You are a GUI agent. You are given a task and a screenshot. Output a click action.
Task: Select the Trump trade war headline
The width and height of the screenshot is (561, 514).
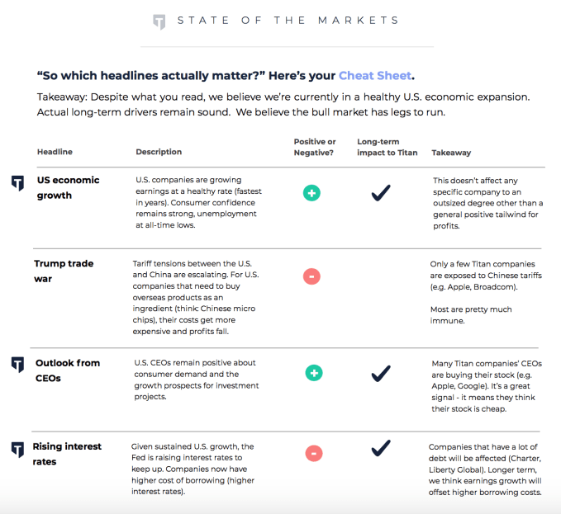click(x=63, y=271)
